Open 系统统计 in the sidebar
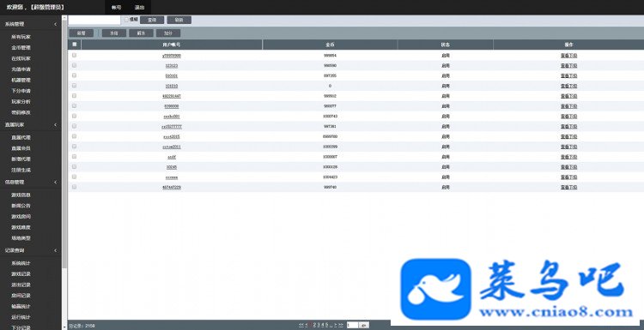This screenshot has height=330, width=644. pyautogui.click(x=21, y=263)
